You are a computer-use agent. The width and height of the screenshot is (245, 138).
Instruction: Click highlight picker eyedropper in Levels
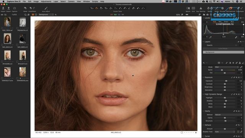point(236,37)
